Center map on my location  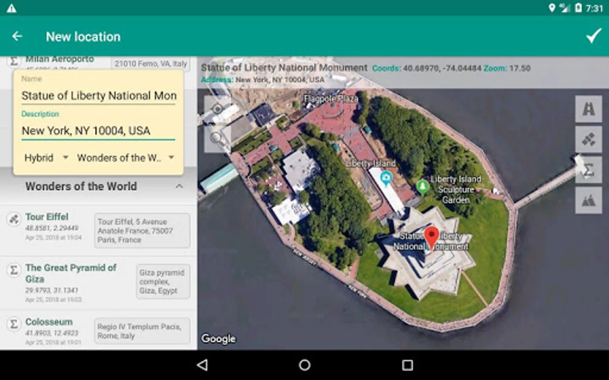click(x=217, y=109)
